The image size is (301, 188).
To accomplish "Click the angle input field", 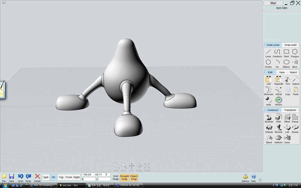I will 104,179.
